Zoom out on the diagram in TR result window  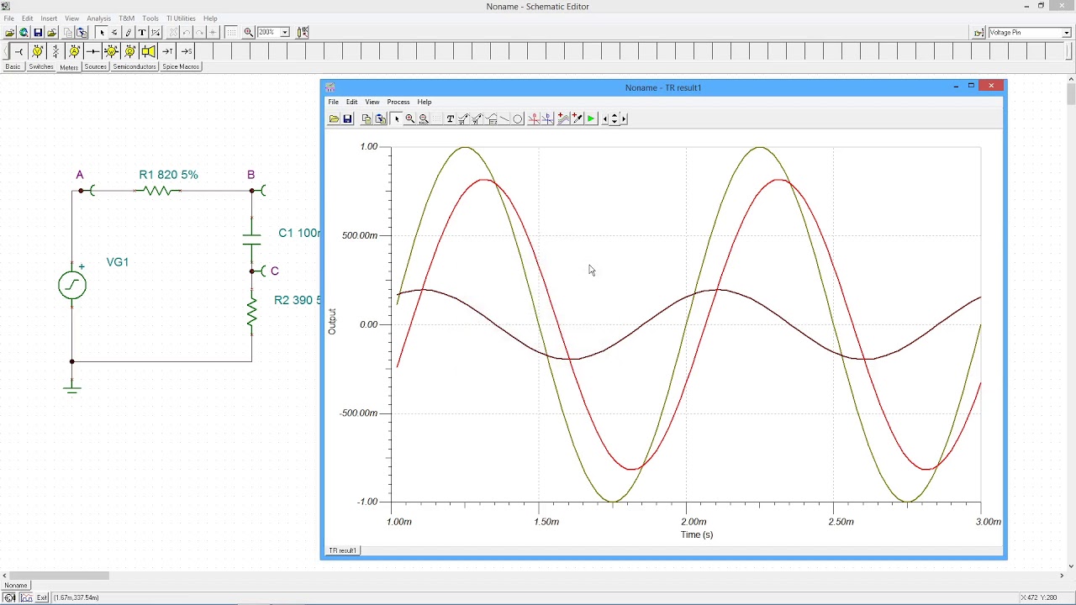click(424, 118)
